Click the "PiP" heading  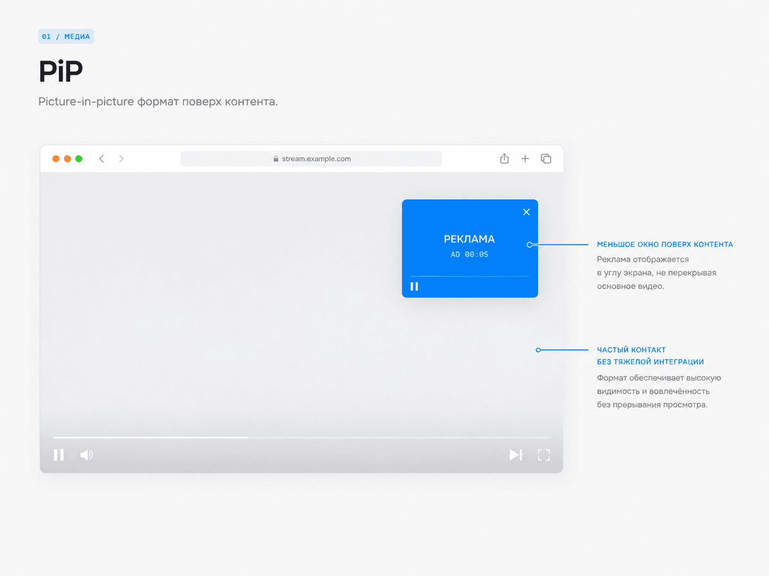coord(61,71)
